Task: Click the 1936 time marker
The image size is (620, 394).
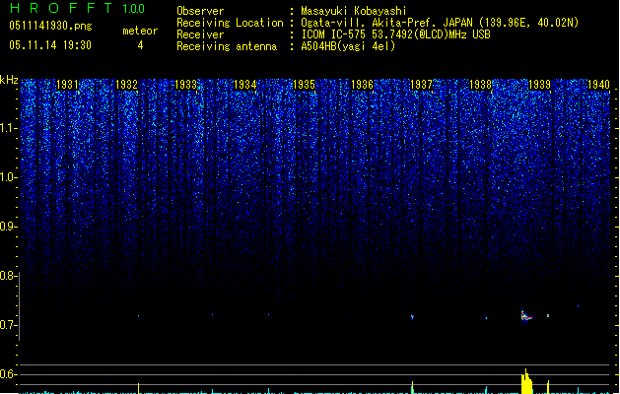Action: point(362,85)
